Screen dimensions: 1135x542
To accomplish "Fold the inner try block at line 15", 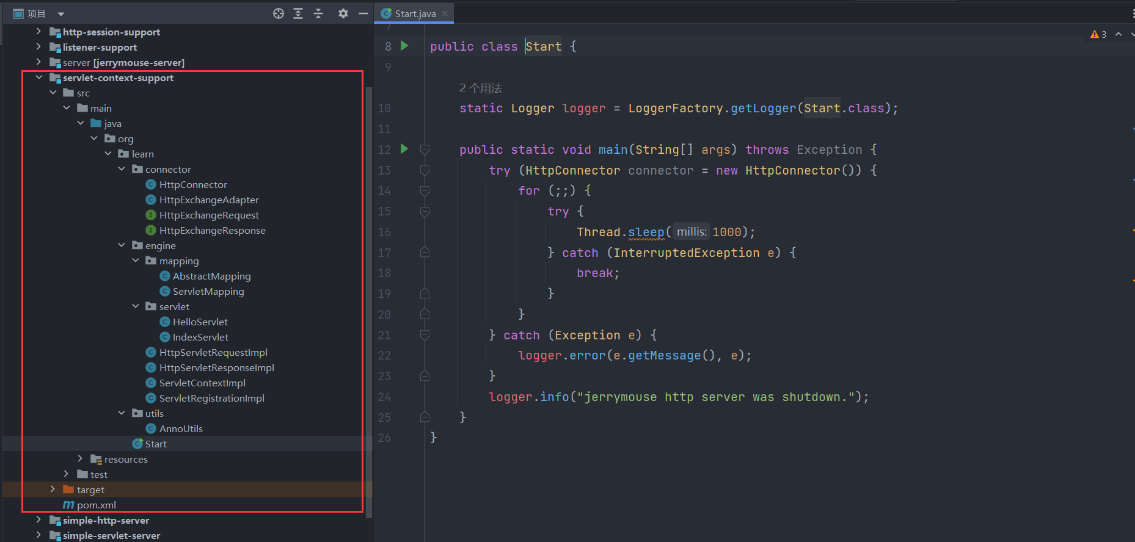I will 425,212.
